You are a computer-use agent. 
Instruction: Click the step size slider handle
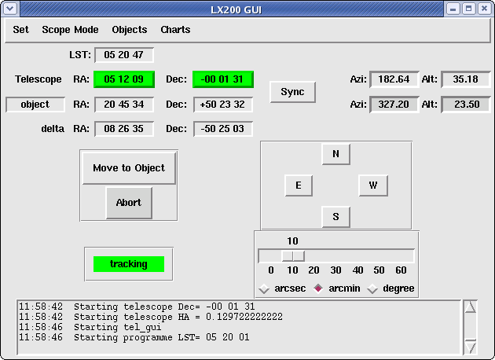293,255
